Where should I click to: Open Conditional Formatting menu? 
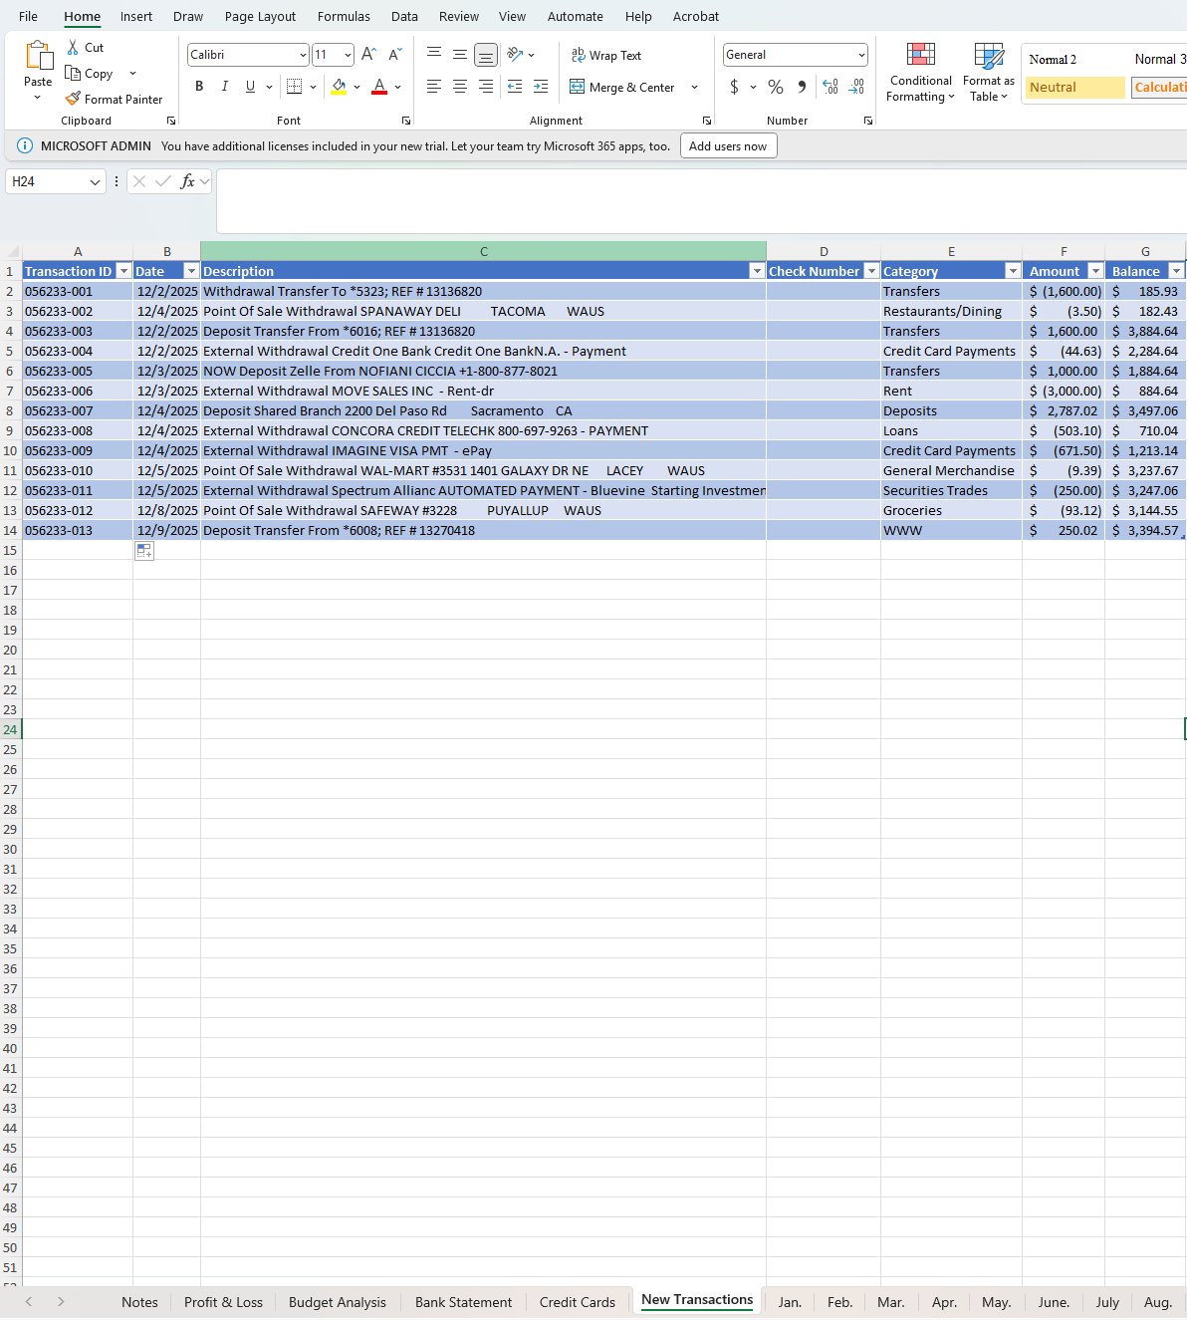coord(920,73)
